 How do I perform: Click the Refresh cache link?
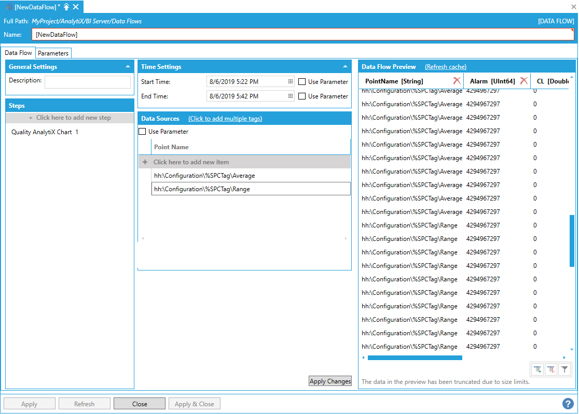coord(445,67)
